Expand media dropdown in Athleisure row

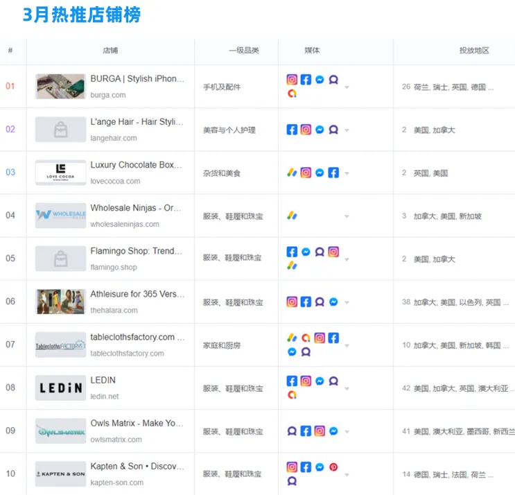pyautogui.click(x=347, y=302)
